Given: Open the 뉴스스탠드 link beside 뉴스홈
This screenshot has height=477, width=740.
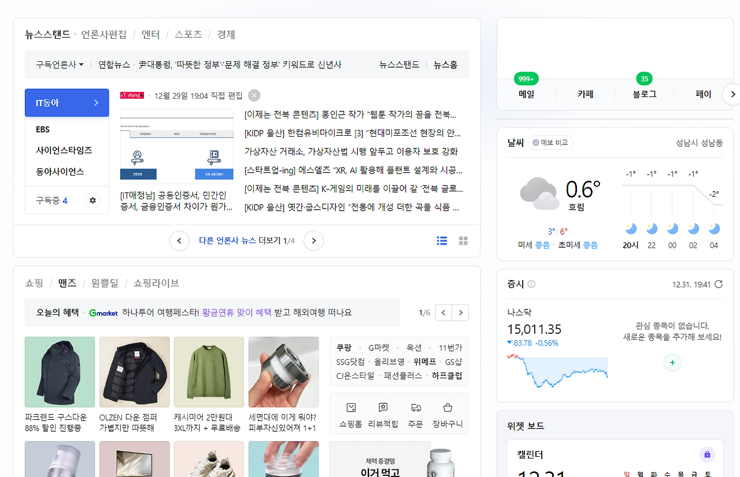Looking at the screenshot, I should tap(399, 65).
